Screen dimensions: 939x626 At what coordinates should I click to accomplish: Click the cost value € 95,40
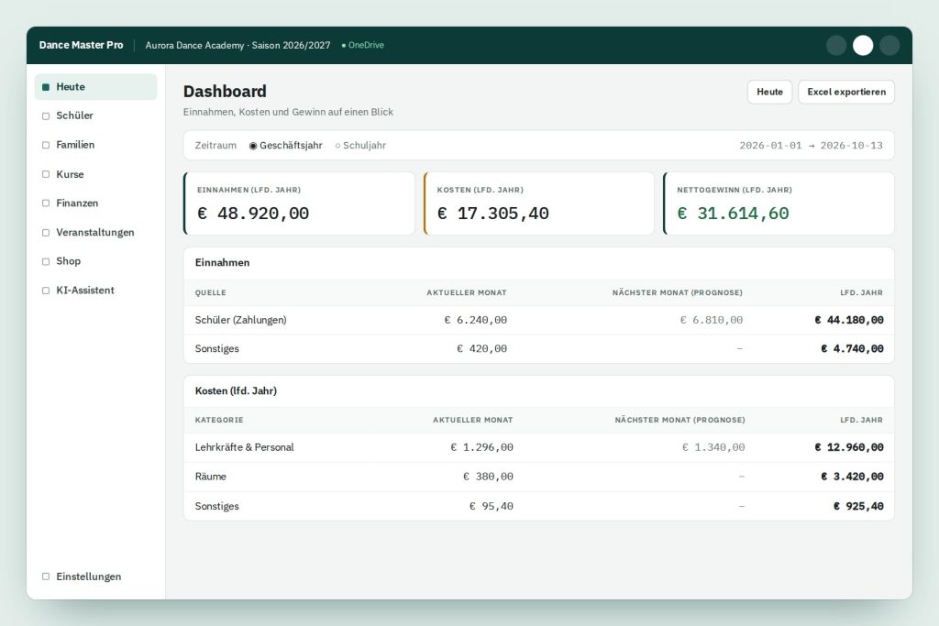(x=492, y=506)
